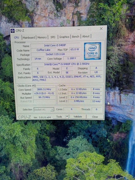Image resolution: width=135 pixels, height=180 pixels.
Task: Click the Specification i5-9400F CPU @ 2.90GHz field
Action: (67, 64)
